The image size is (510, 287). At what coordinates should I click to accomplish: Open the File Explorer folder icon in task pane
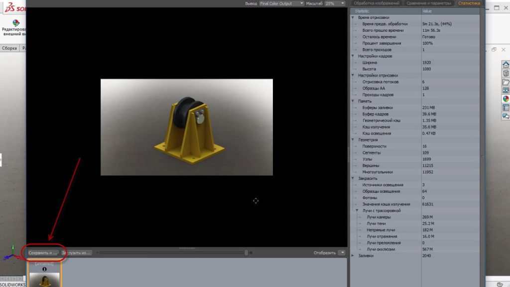(506, 82)
